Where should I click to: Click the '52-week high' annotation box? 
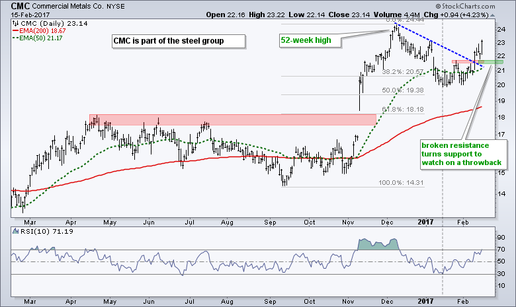point(310,40)
